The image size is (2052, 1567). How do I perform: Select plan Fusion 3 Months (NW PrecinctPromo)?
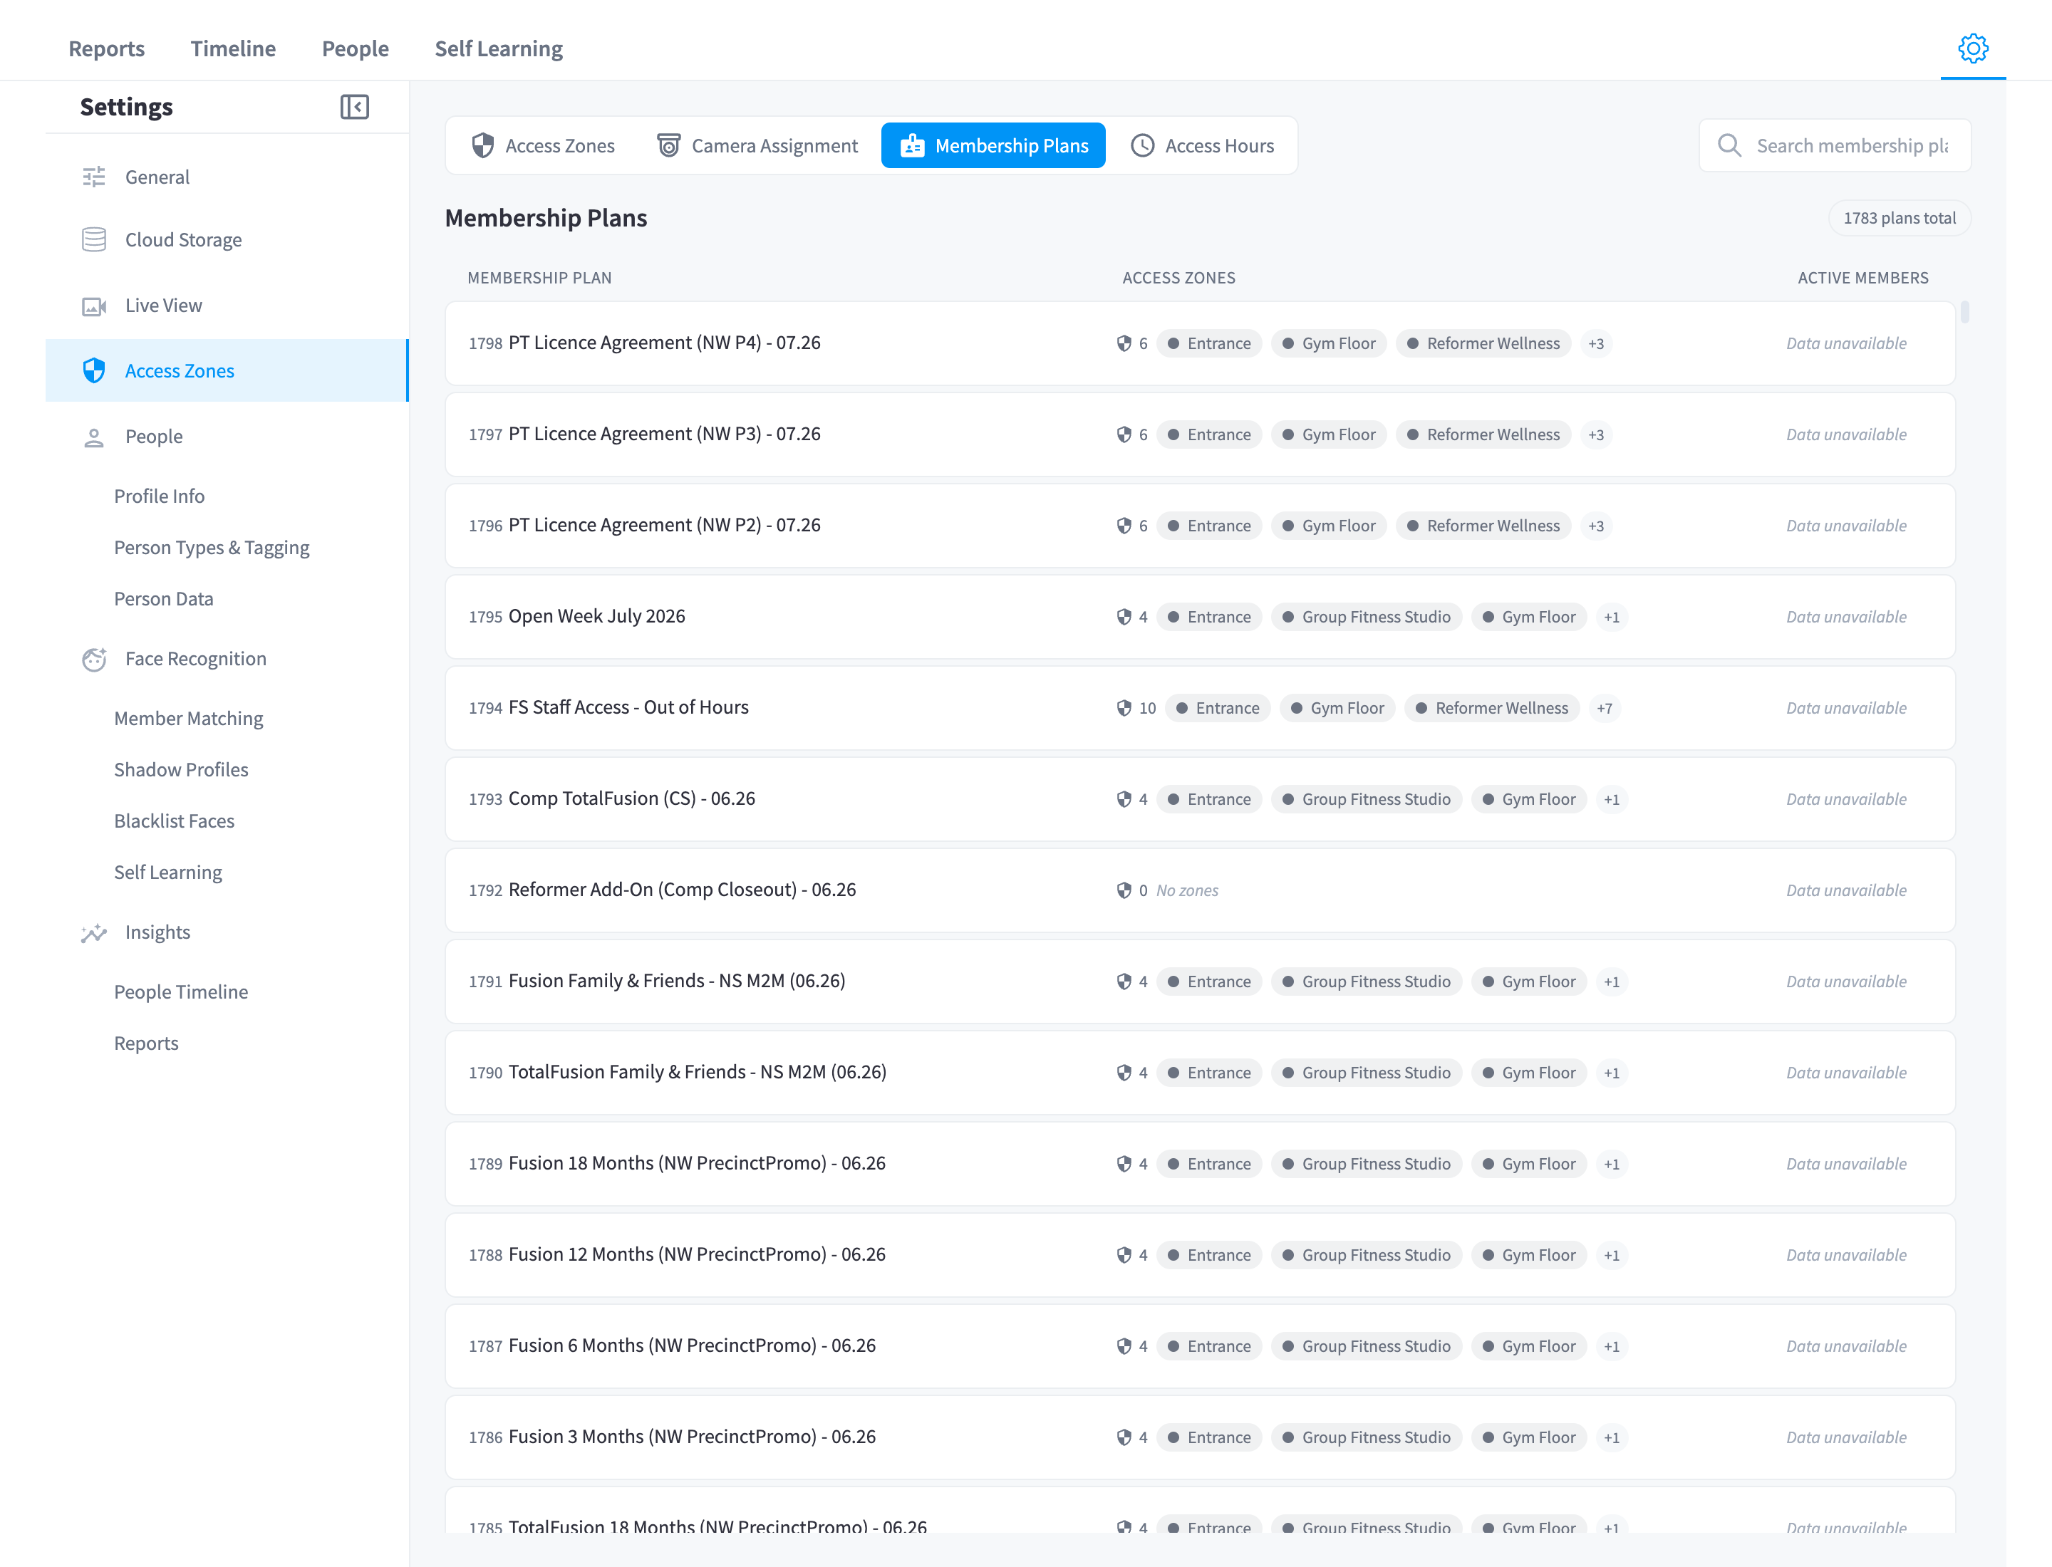click(x=1200, y=1437)
